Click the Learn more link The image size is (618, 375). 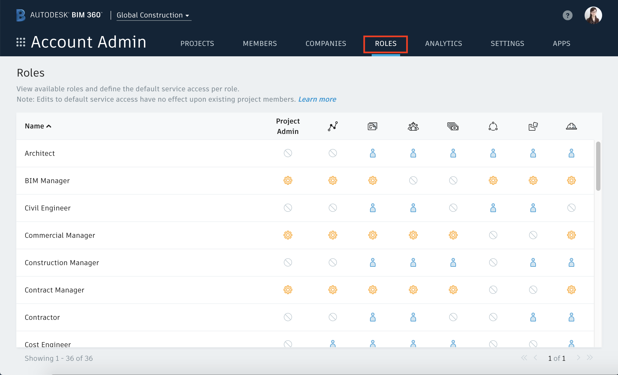pyautogui.click(x=317, y=99)
